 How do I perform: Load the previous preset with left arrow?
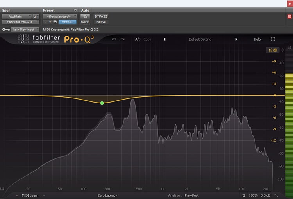[x=164, y=39]
